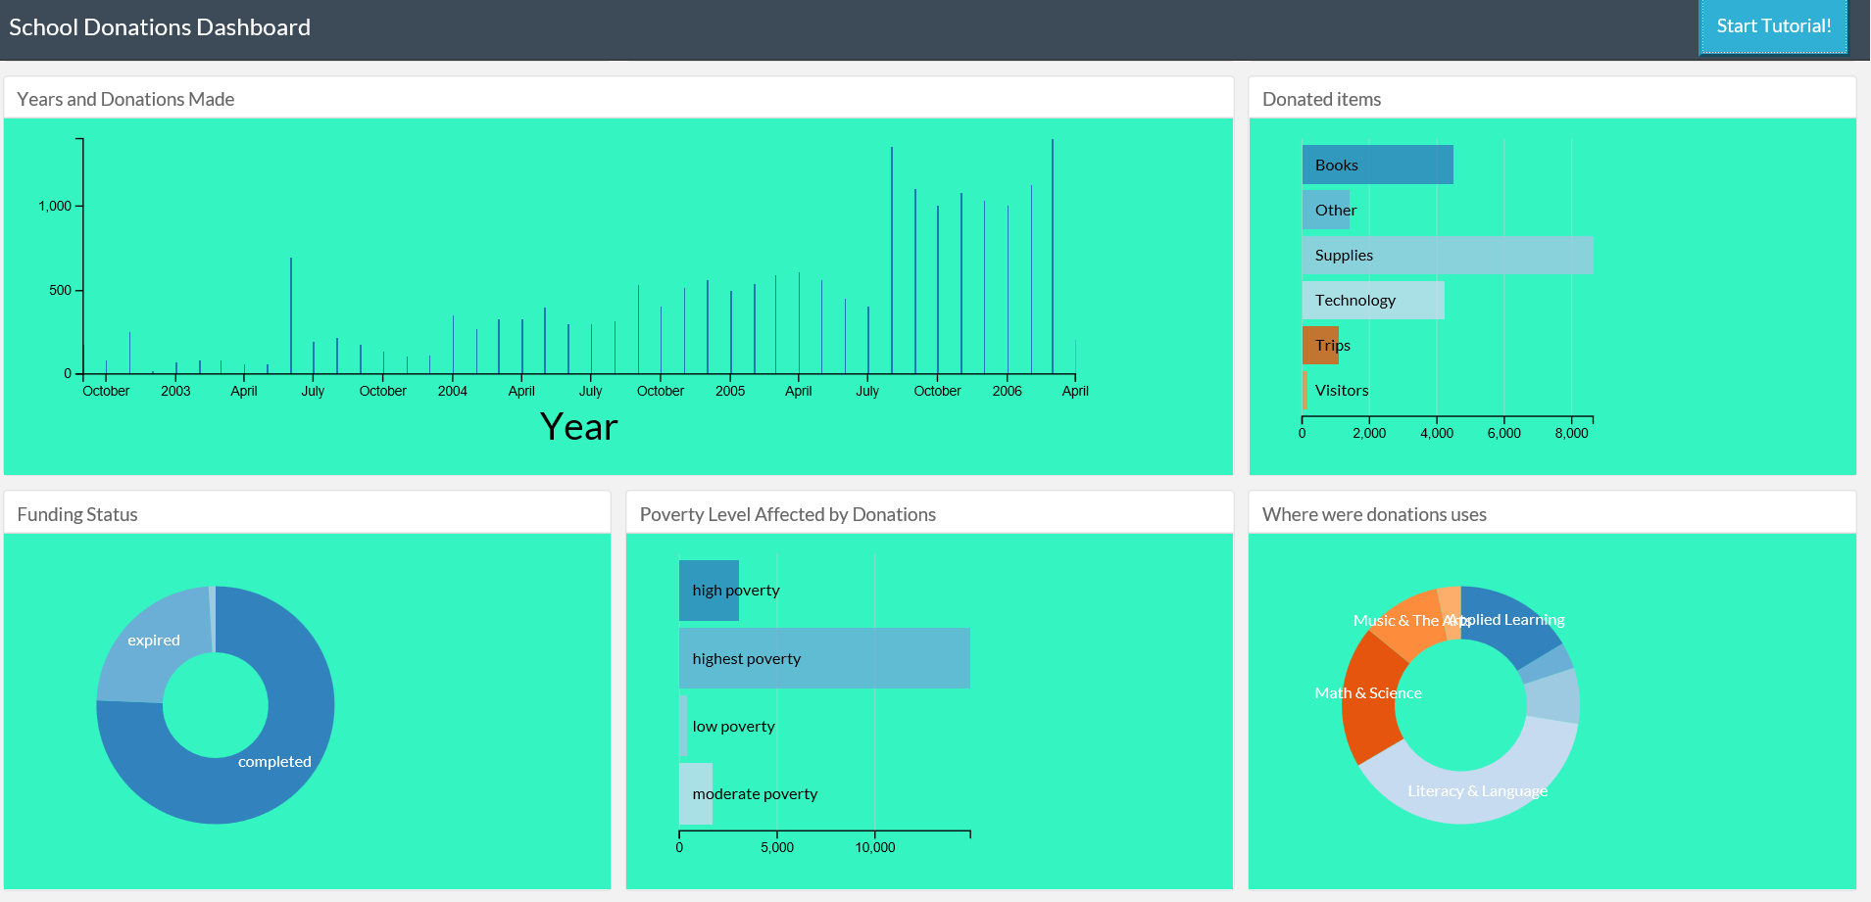Pick the Applied Learning donut slice
1871x902 pixels.
[1507, 619]
